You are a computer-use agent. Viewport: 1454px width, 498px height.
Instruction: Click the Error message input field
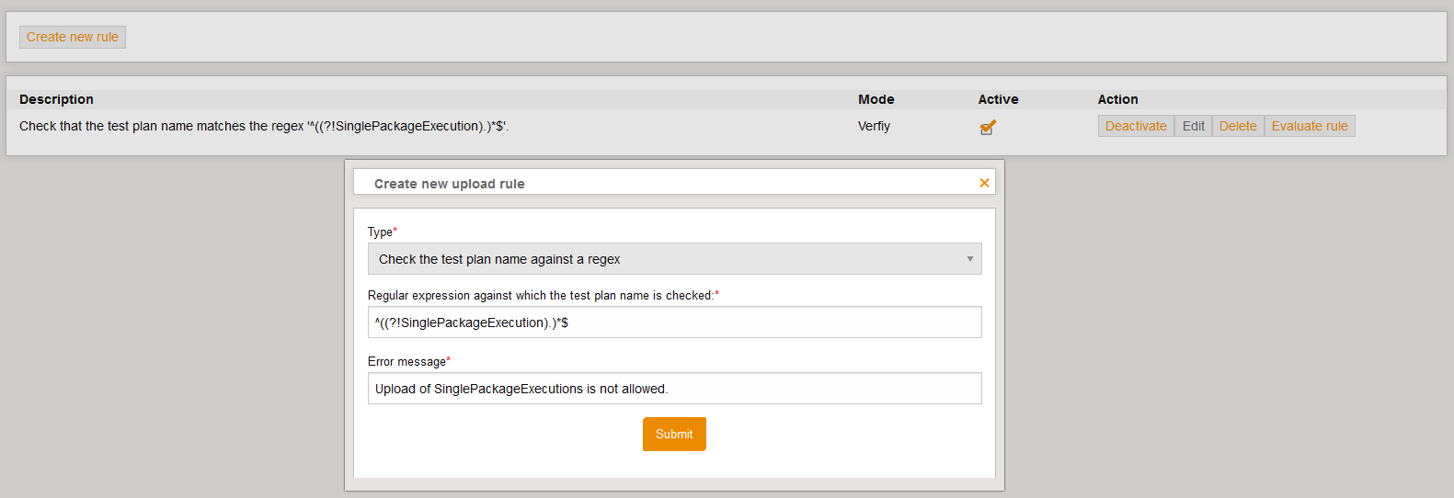[674, 389]
